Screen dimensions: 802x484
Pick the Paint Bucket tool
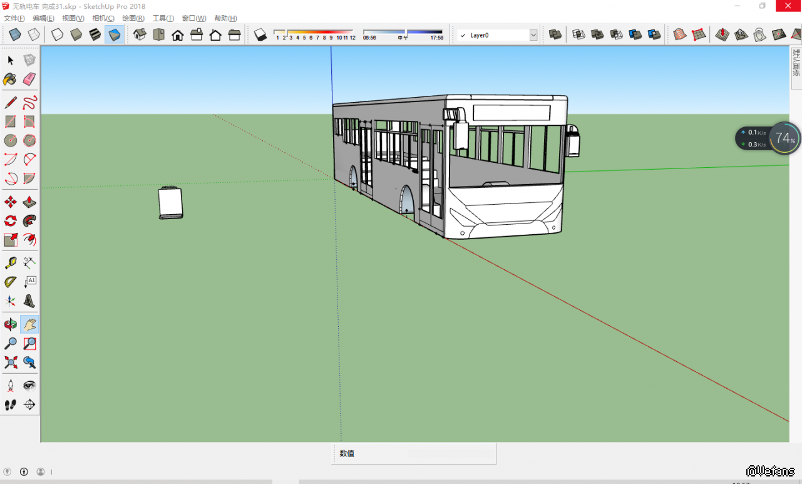click(11, 79)
